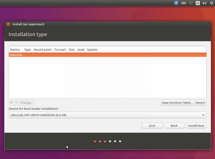Click Install Now button
This screenshot has width=215, height=159.
(x=196, y=126)
